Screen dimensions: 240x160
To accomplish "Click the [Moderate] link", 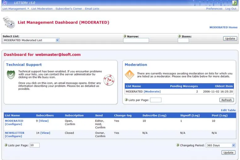I will 152,92.
